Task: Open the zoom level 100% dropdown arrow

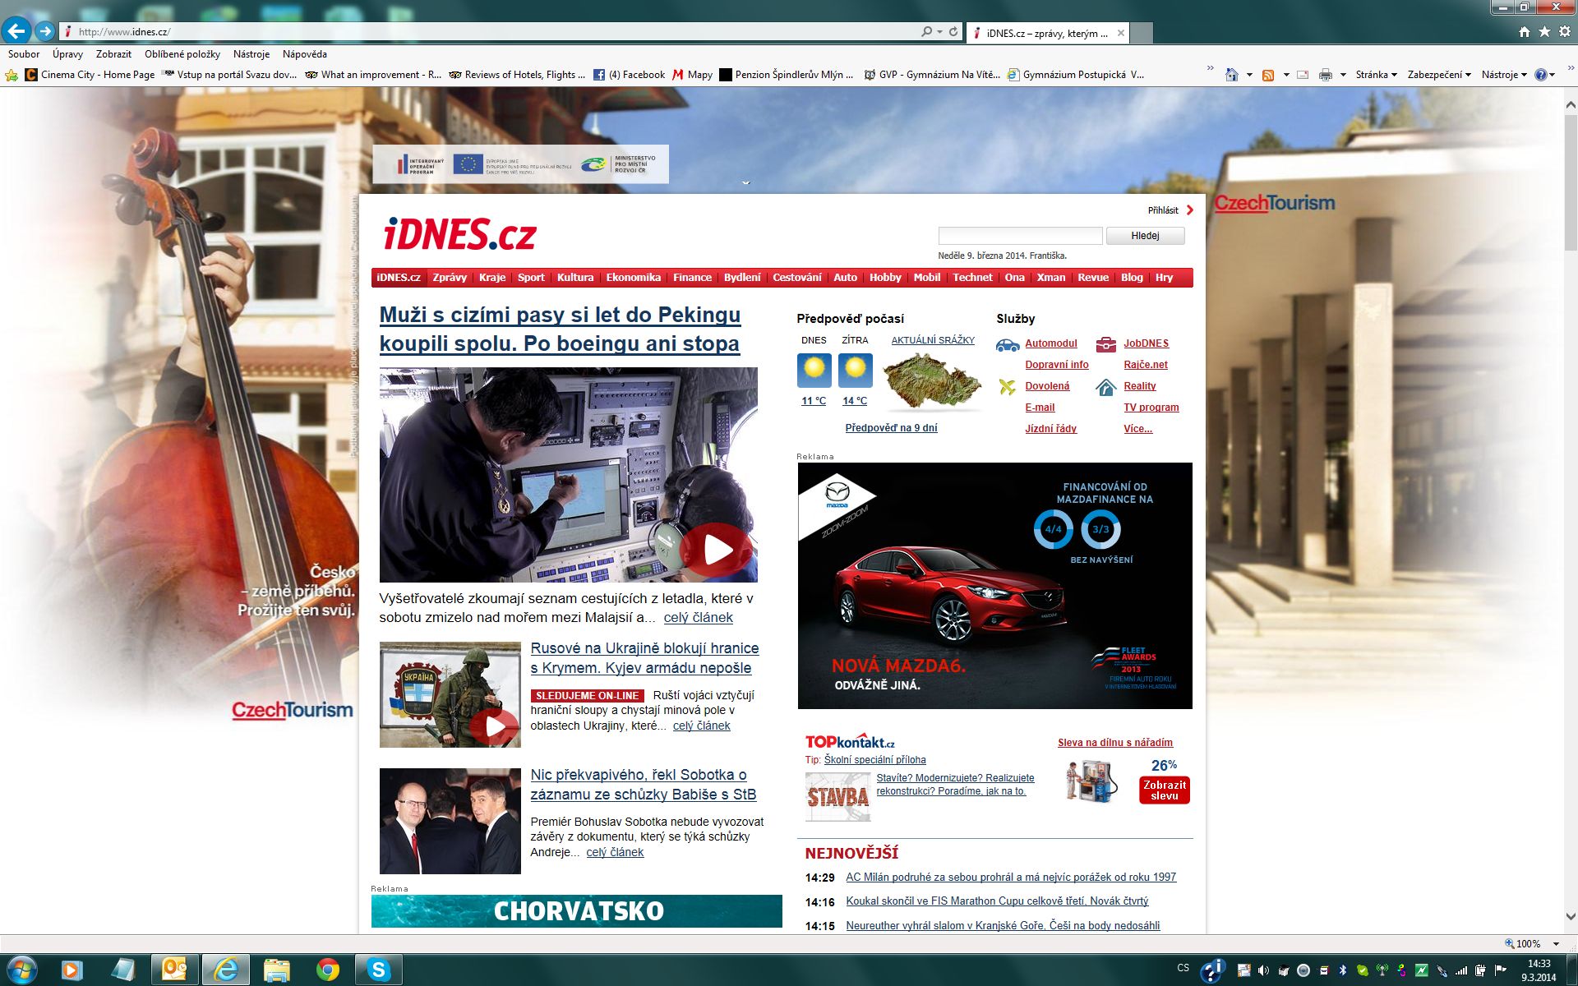Action: [x=1556, y=944]
